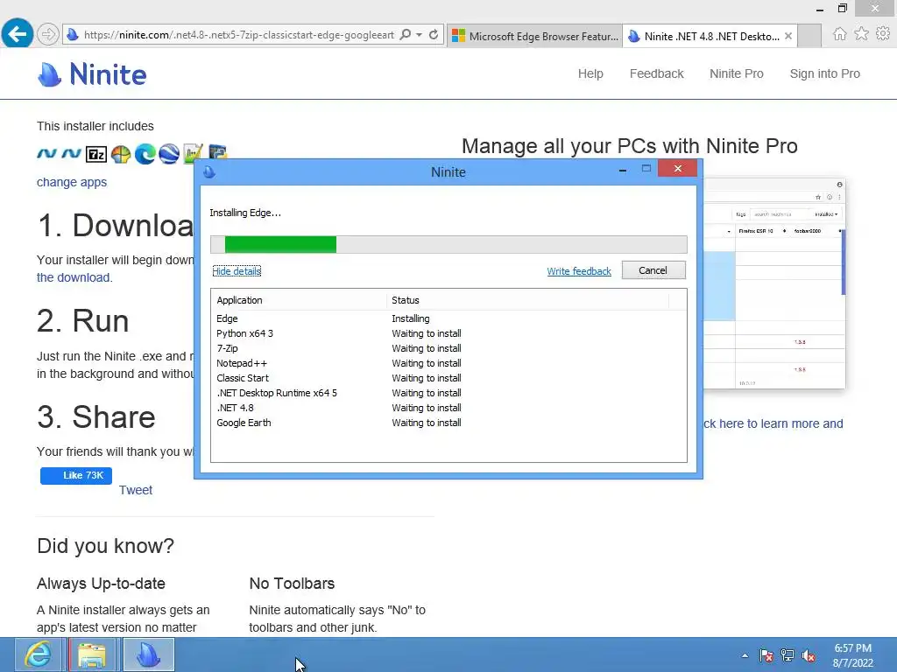Viewport: 897px width, 672px height.
Task: Click Sign into Pro
Action: coord(824,73)
